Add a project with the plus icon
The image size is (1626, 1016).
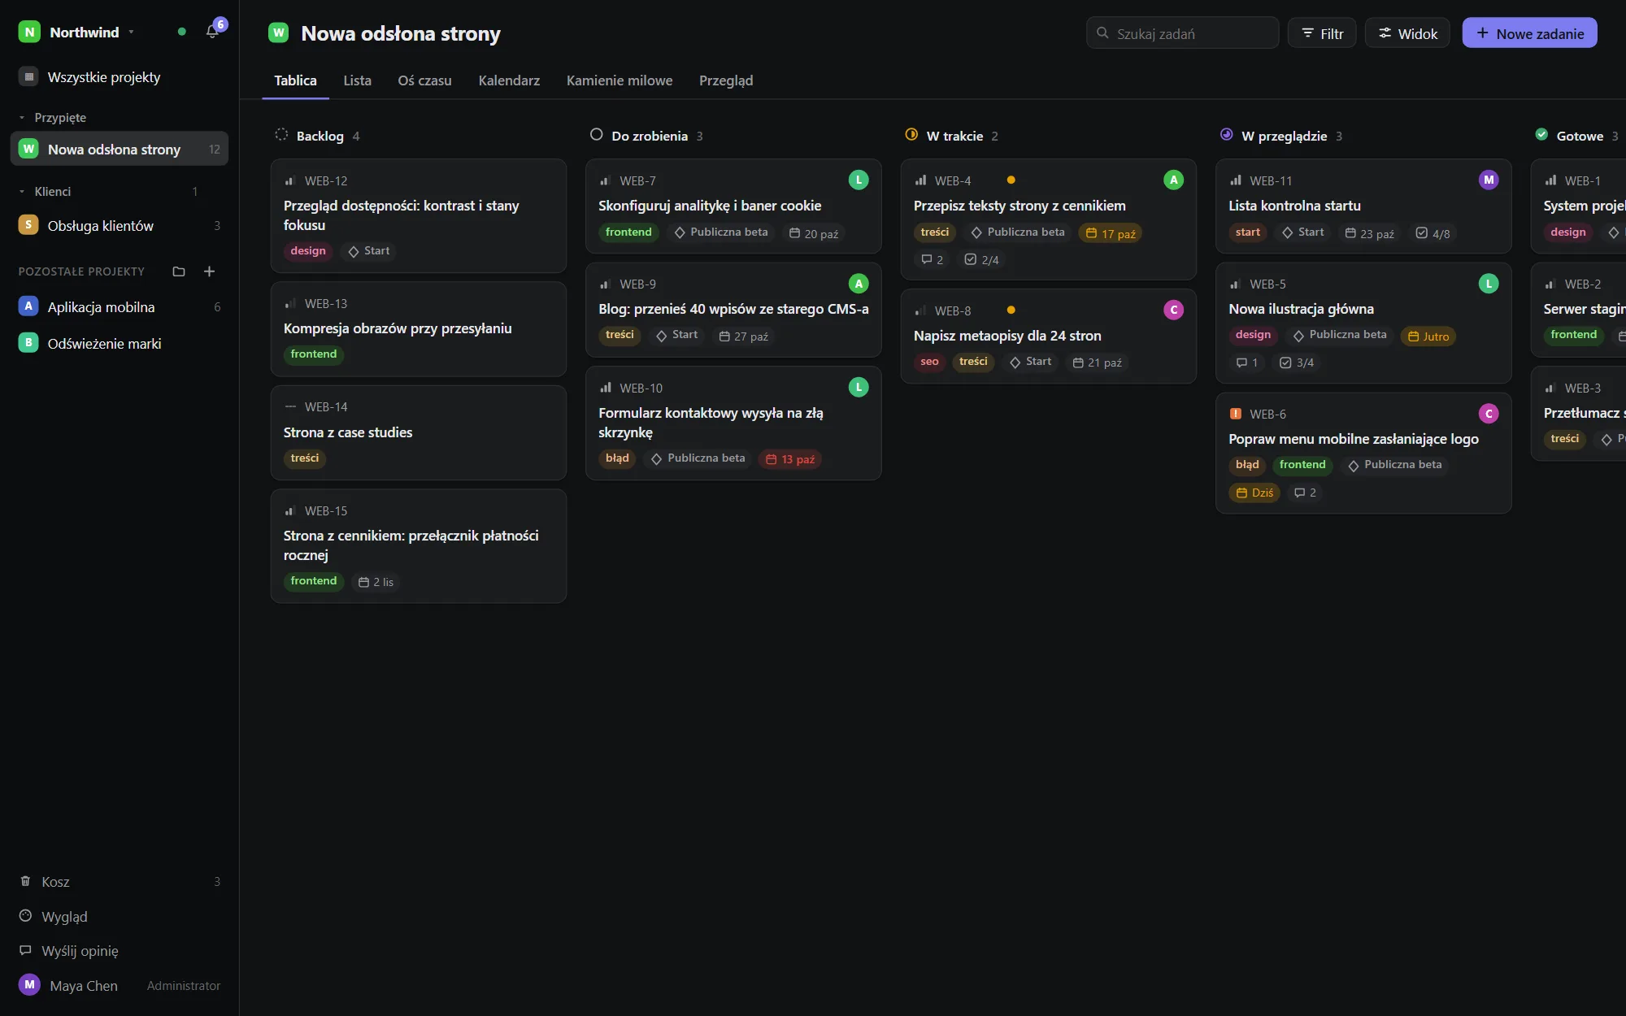209,271
